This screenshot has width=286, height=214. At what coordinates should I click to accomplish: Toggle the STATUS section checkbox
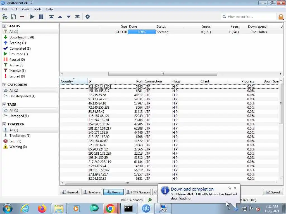coord(4,26)
